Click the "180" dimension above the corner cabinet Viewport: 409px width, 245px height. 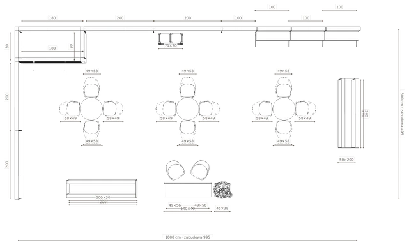click(52, 18)
